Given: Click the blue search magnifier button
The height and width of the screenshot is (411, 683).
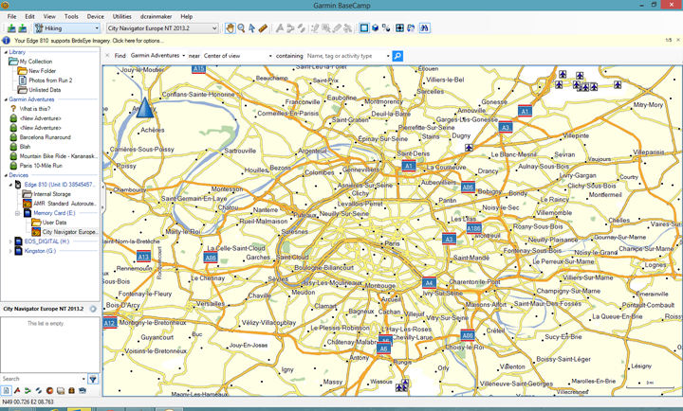Looking at the screenshot, I should (x=397, y=56).
